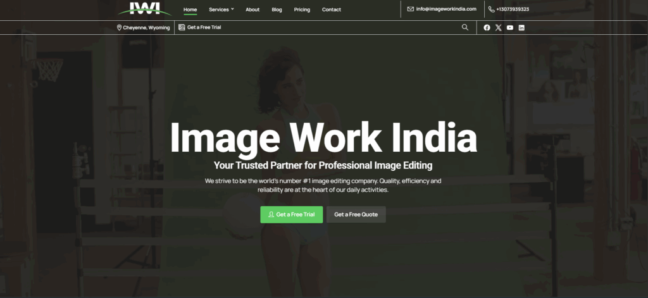
Task: Go to the LinkedIn profile icon
Action: click(x=521, y=28)
